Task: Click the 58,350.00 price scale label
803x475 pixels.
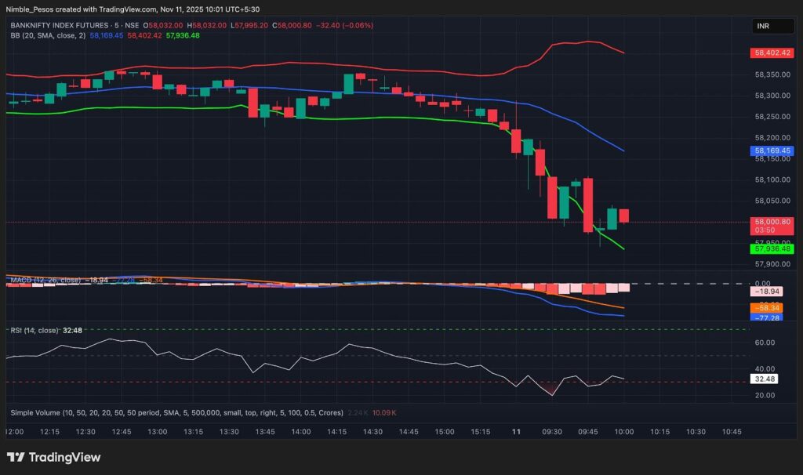Action: (771, 74)
